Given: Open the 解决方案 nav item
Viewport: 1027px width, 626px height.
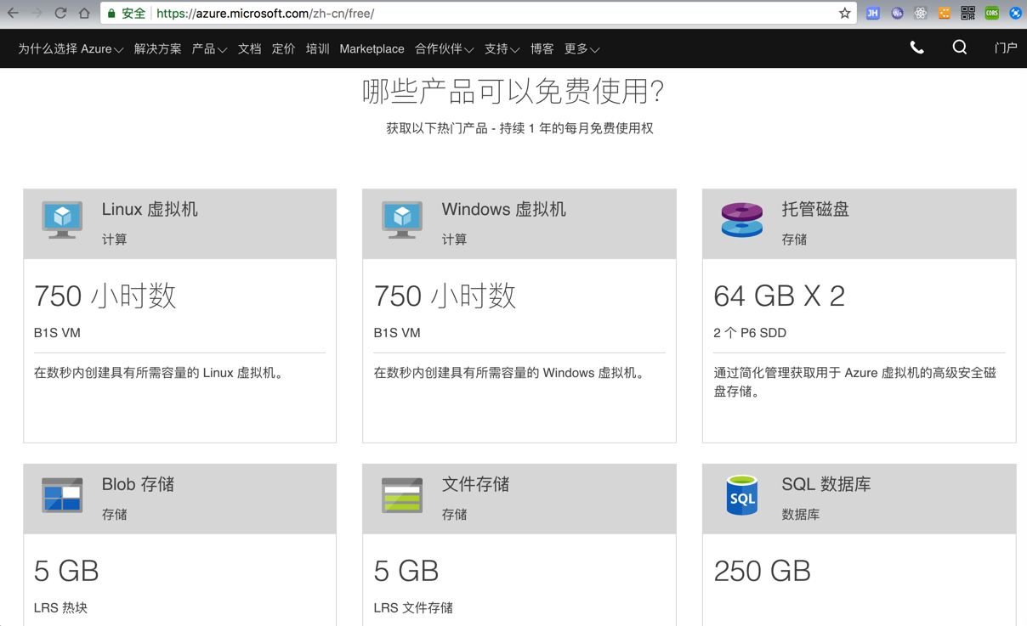Looking at the screenshot, I should (157, 49).
